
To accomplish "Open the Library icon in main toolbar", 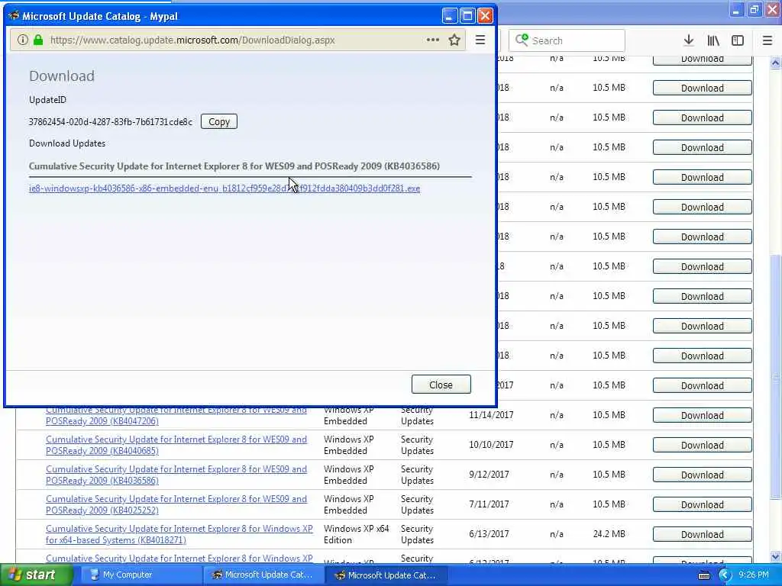I will pos(713,40).
